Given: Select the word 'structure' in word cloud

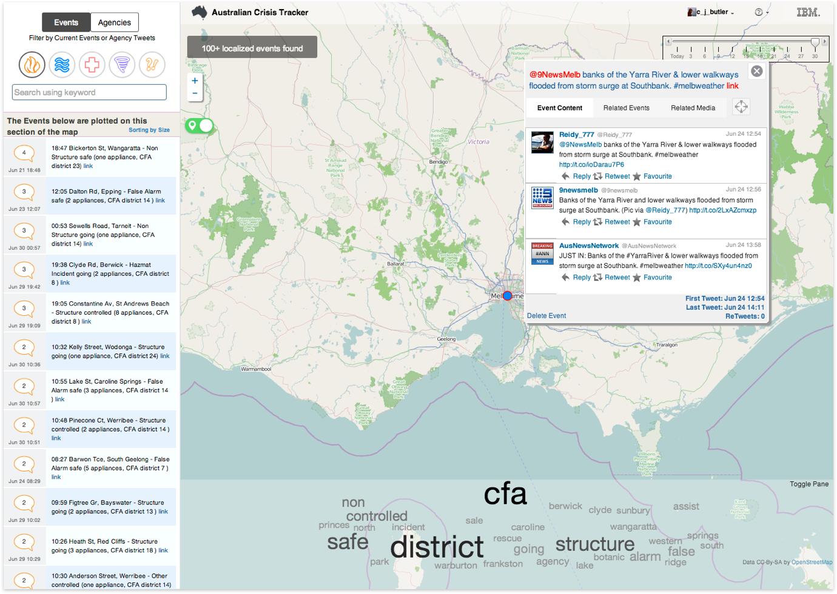Looking at the screenshot, I should (x=595, y=544).
